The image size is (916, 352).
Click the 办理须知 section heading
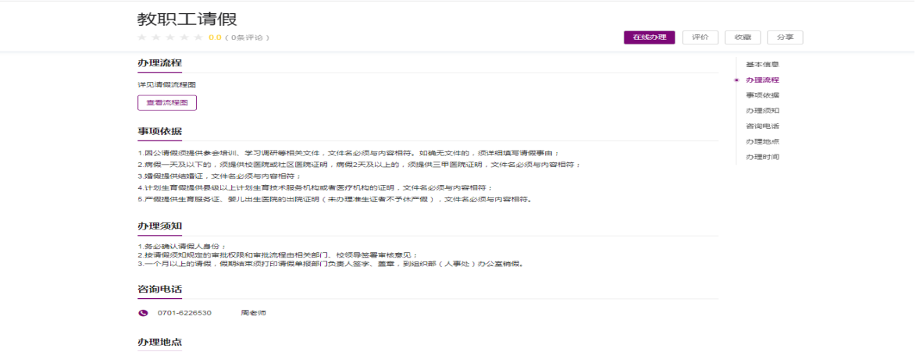pos(159,226)
